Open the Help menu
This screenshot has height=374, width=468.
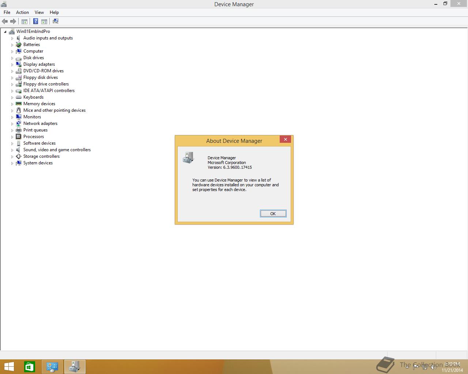tap(54, 12)
